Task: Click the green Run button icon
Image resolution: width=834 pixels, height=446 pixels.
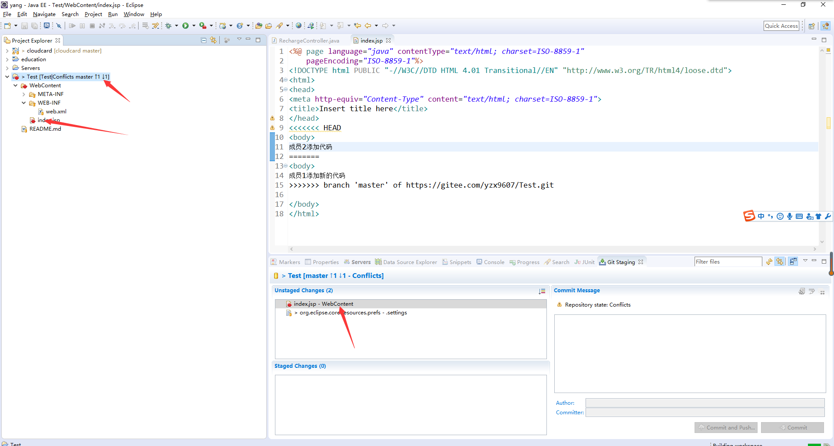Action: coord(185,26)
